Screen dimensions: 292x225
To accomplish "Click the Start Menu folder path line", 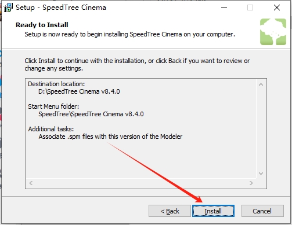I will (91, 114).
